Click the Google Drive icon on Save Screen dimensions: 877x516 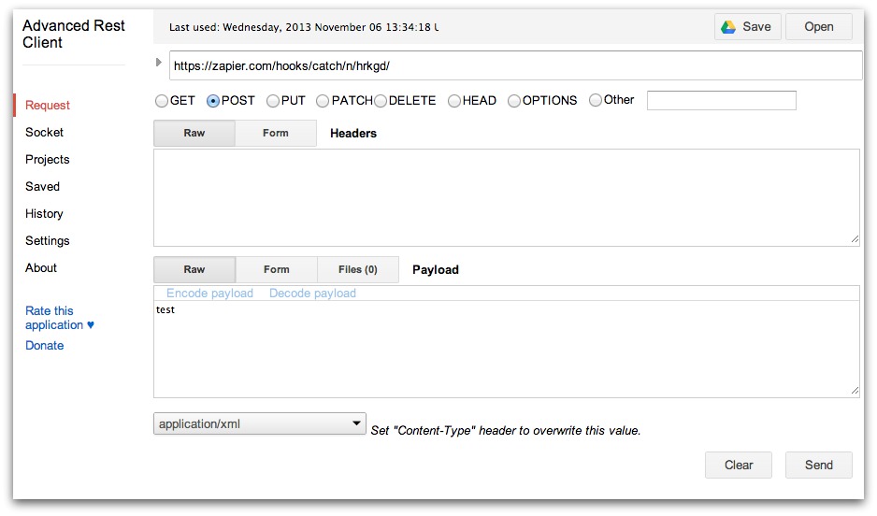click(x=727, y=27)
